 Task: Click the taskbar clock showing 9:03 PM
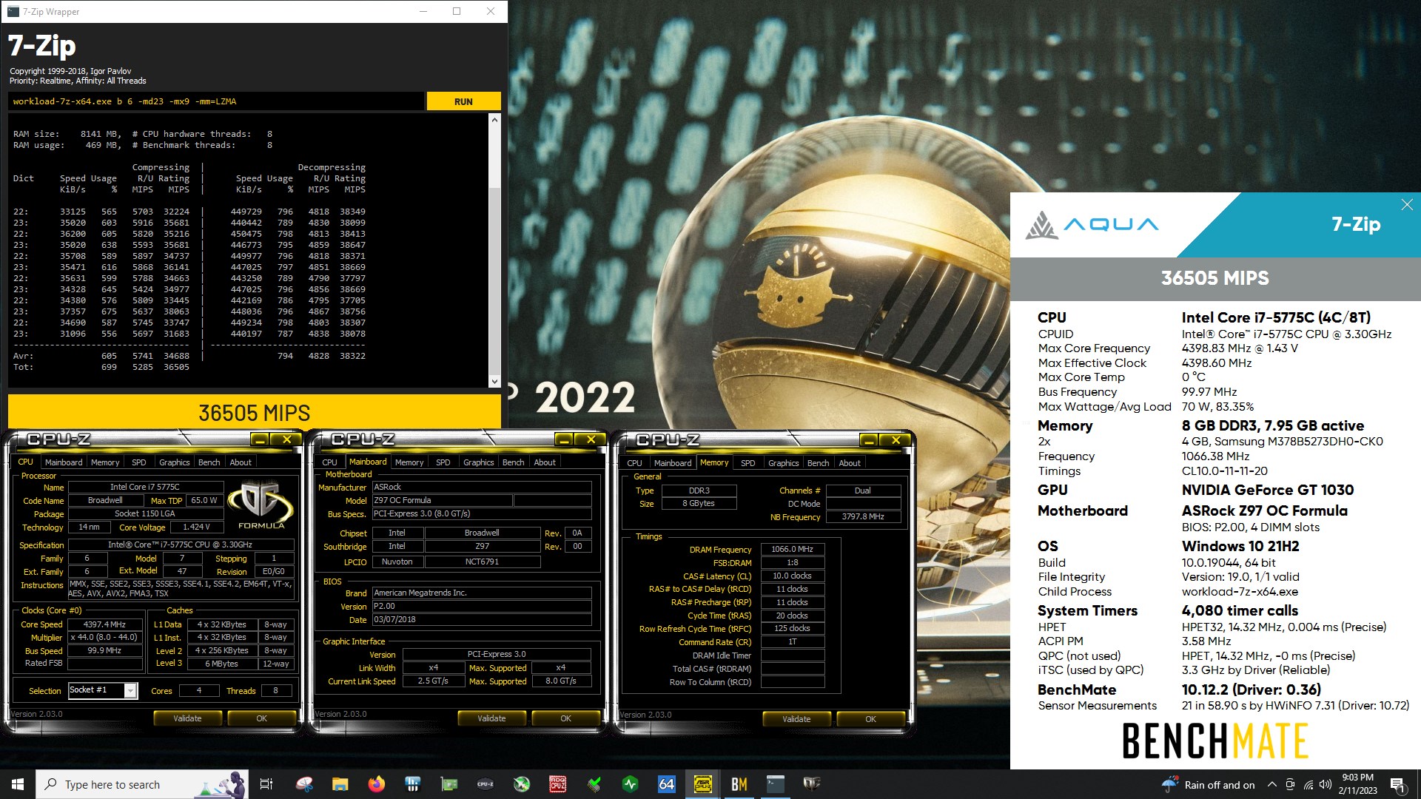[1357, 784]
